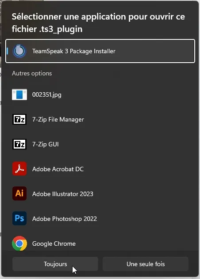This screenshot has height=279, width=200.
Task: Choose Google Chrome from the list
Action: (x=100, y=243)
